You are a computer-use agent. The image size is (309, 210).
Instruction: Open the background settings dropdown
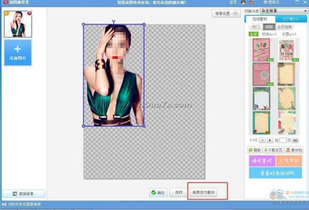pyautogui.click(x=226, y=13)
